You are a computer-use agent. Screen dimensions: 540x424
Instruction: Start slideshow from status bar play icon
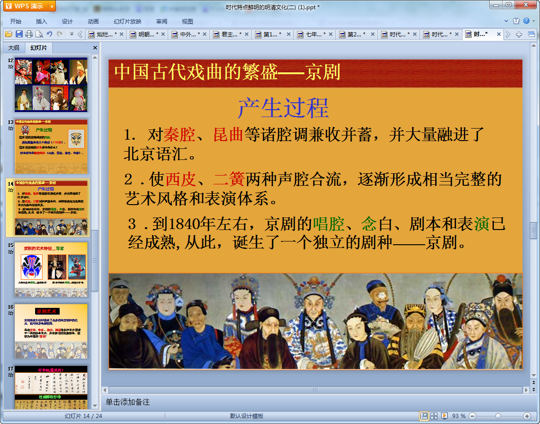pyautogui.click(x=444, y=416)
